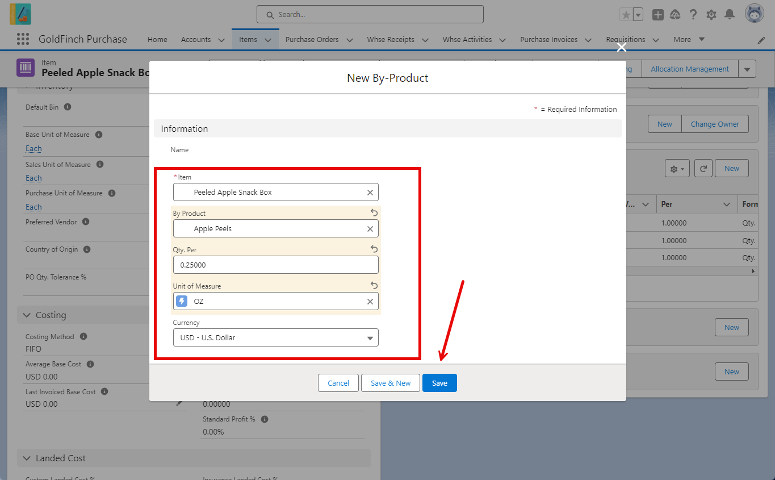Click the info icon beside Average Base Cost
This screenshot has height=480, width=775.
[90, 364]
